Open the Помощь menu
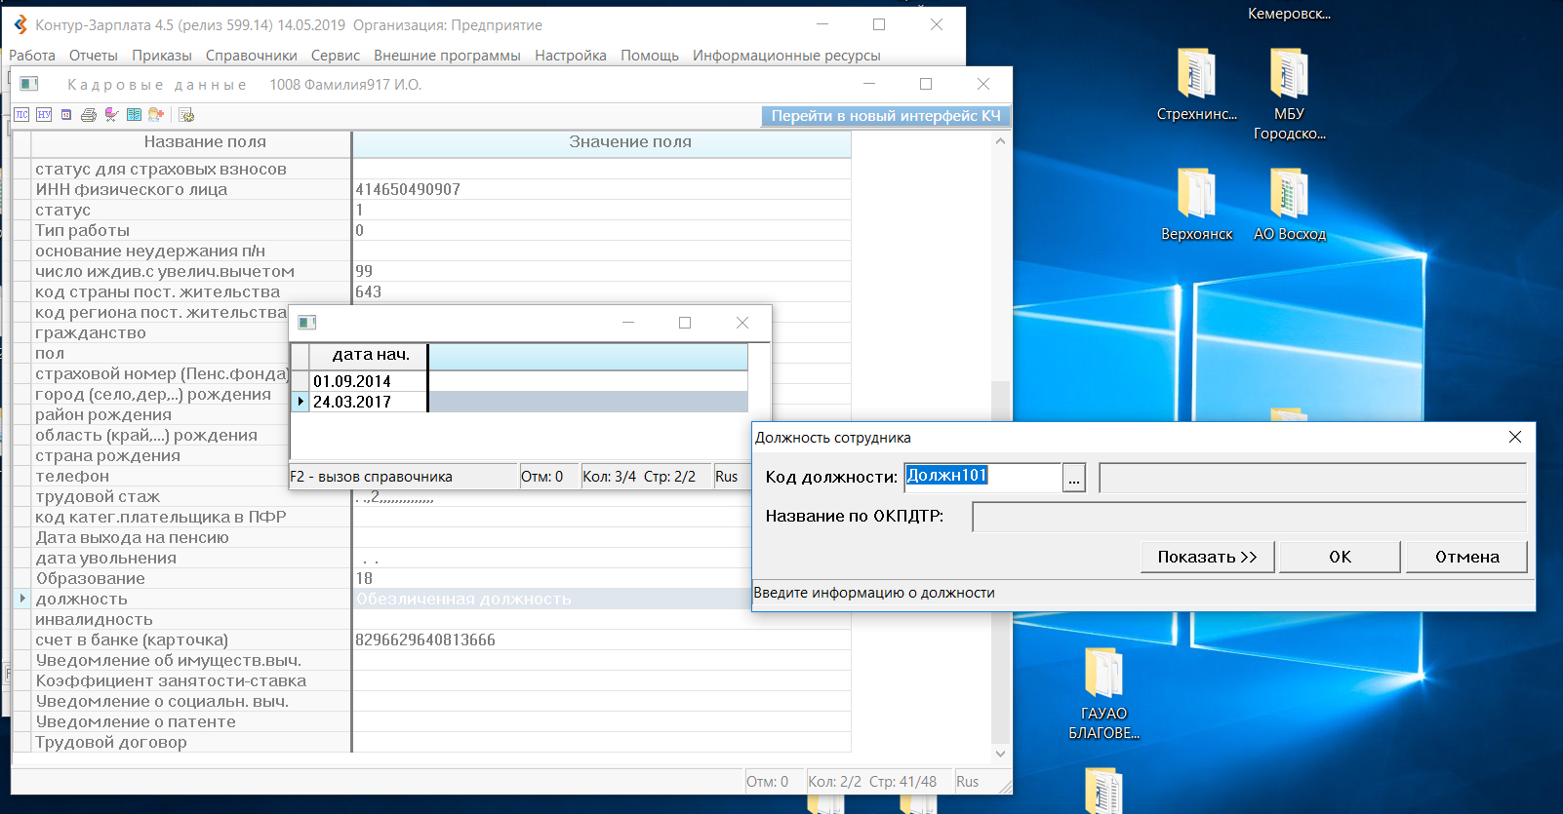This screenshot has height=814, width=1563. [x=650, y=56]
